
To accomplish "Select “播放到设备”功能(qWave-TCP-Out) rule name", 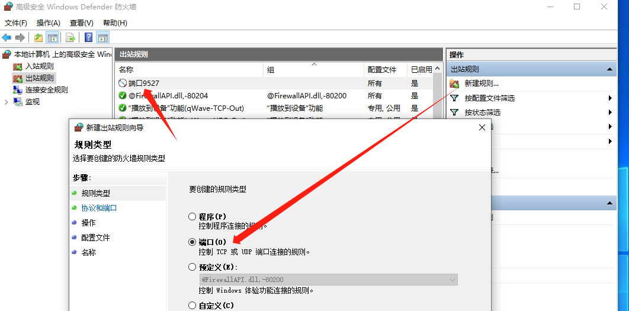I will point(186,108).
